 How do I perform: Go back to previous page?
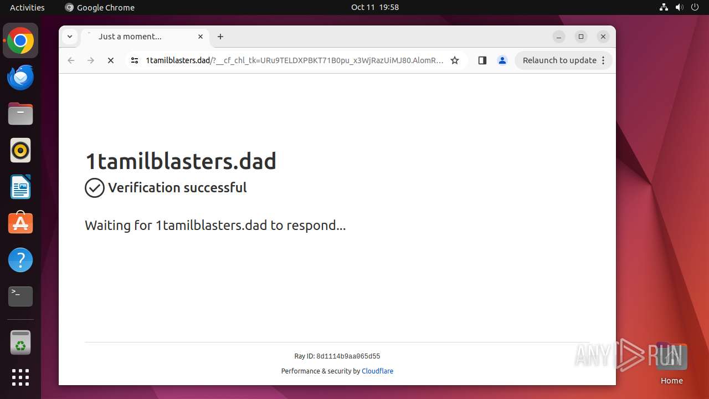tap(71, 60)
